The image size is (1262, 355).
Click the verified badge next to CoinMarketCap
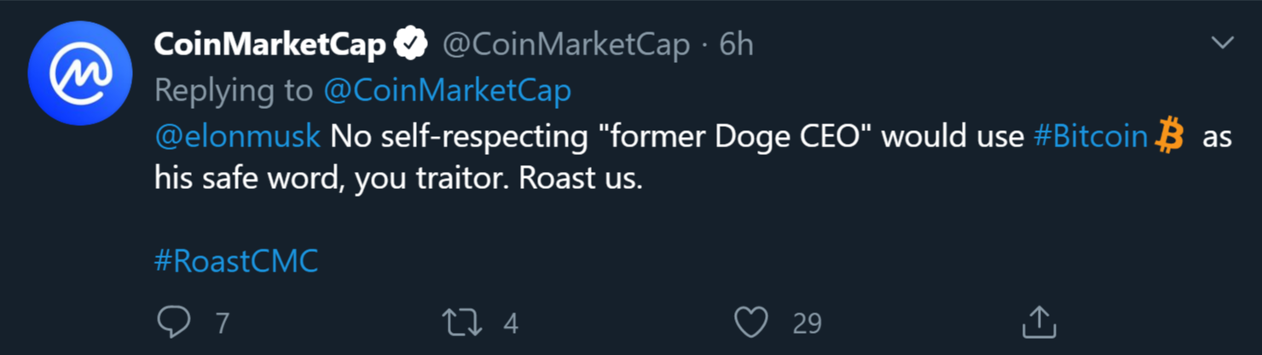point(410,44)
